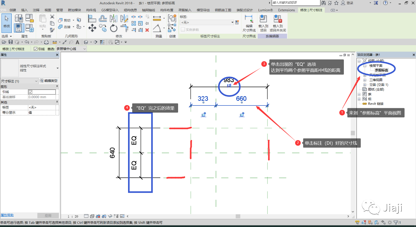Click the 编辑类型 button
416x227 pixels.
pos(49,81)
